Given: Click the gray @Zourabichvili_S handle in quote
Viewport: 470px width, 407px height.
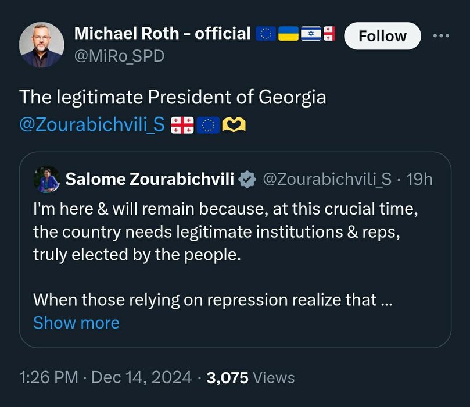Looking at the screenshot, I should pos(327,180).
